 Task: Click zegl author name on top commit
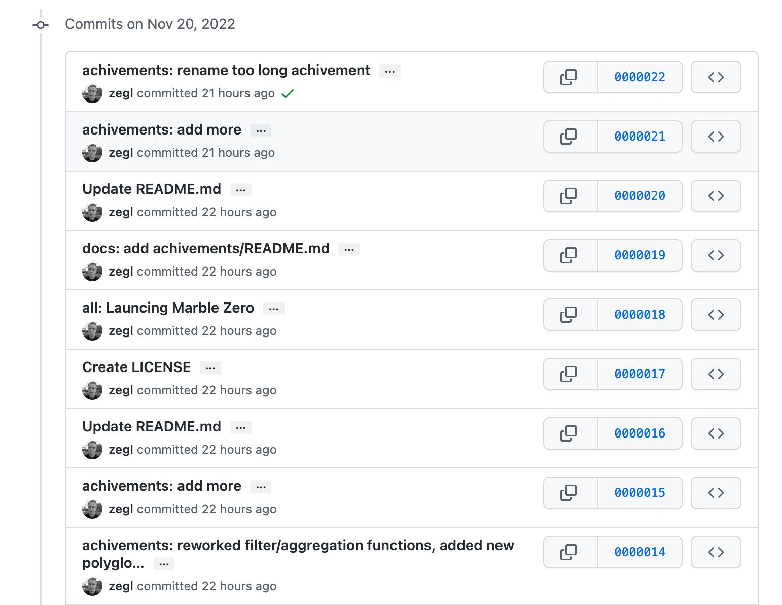click(x=121, y=94)
